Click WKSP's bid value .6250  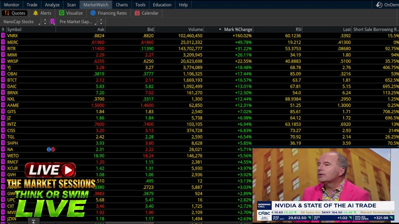pos(148,61)
